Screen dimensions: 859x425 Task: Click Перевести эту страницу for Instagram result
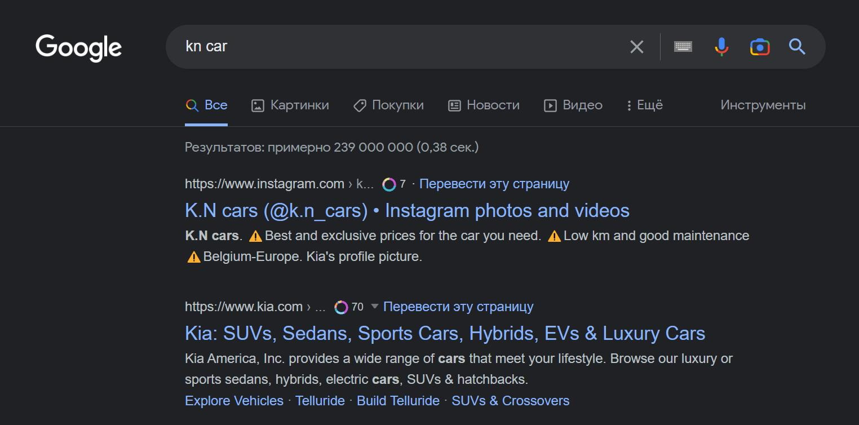coord(494,184)
